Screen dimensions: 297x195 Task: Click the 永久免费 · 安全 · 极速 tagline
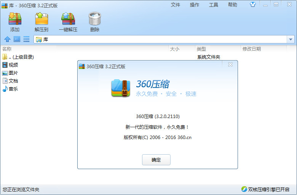166,94
